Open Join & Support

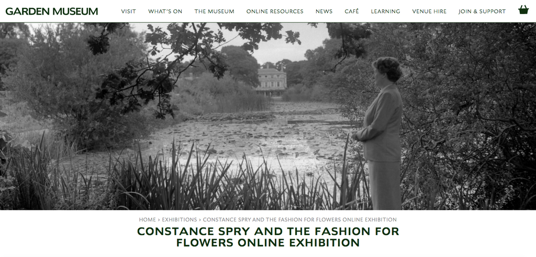pyautogui.click(x=482, y=11)
